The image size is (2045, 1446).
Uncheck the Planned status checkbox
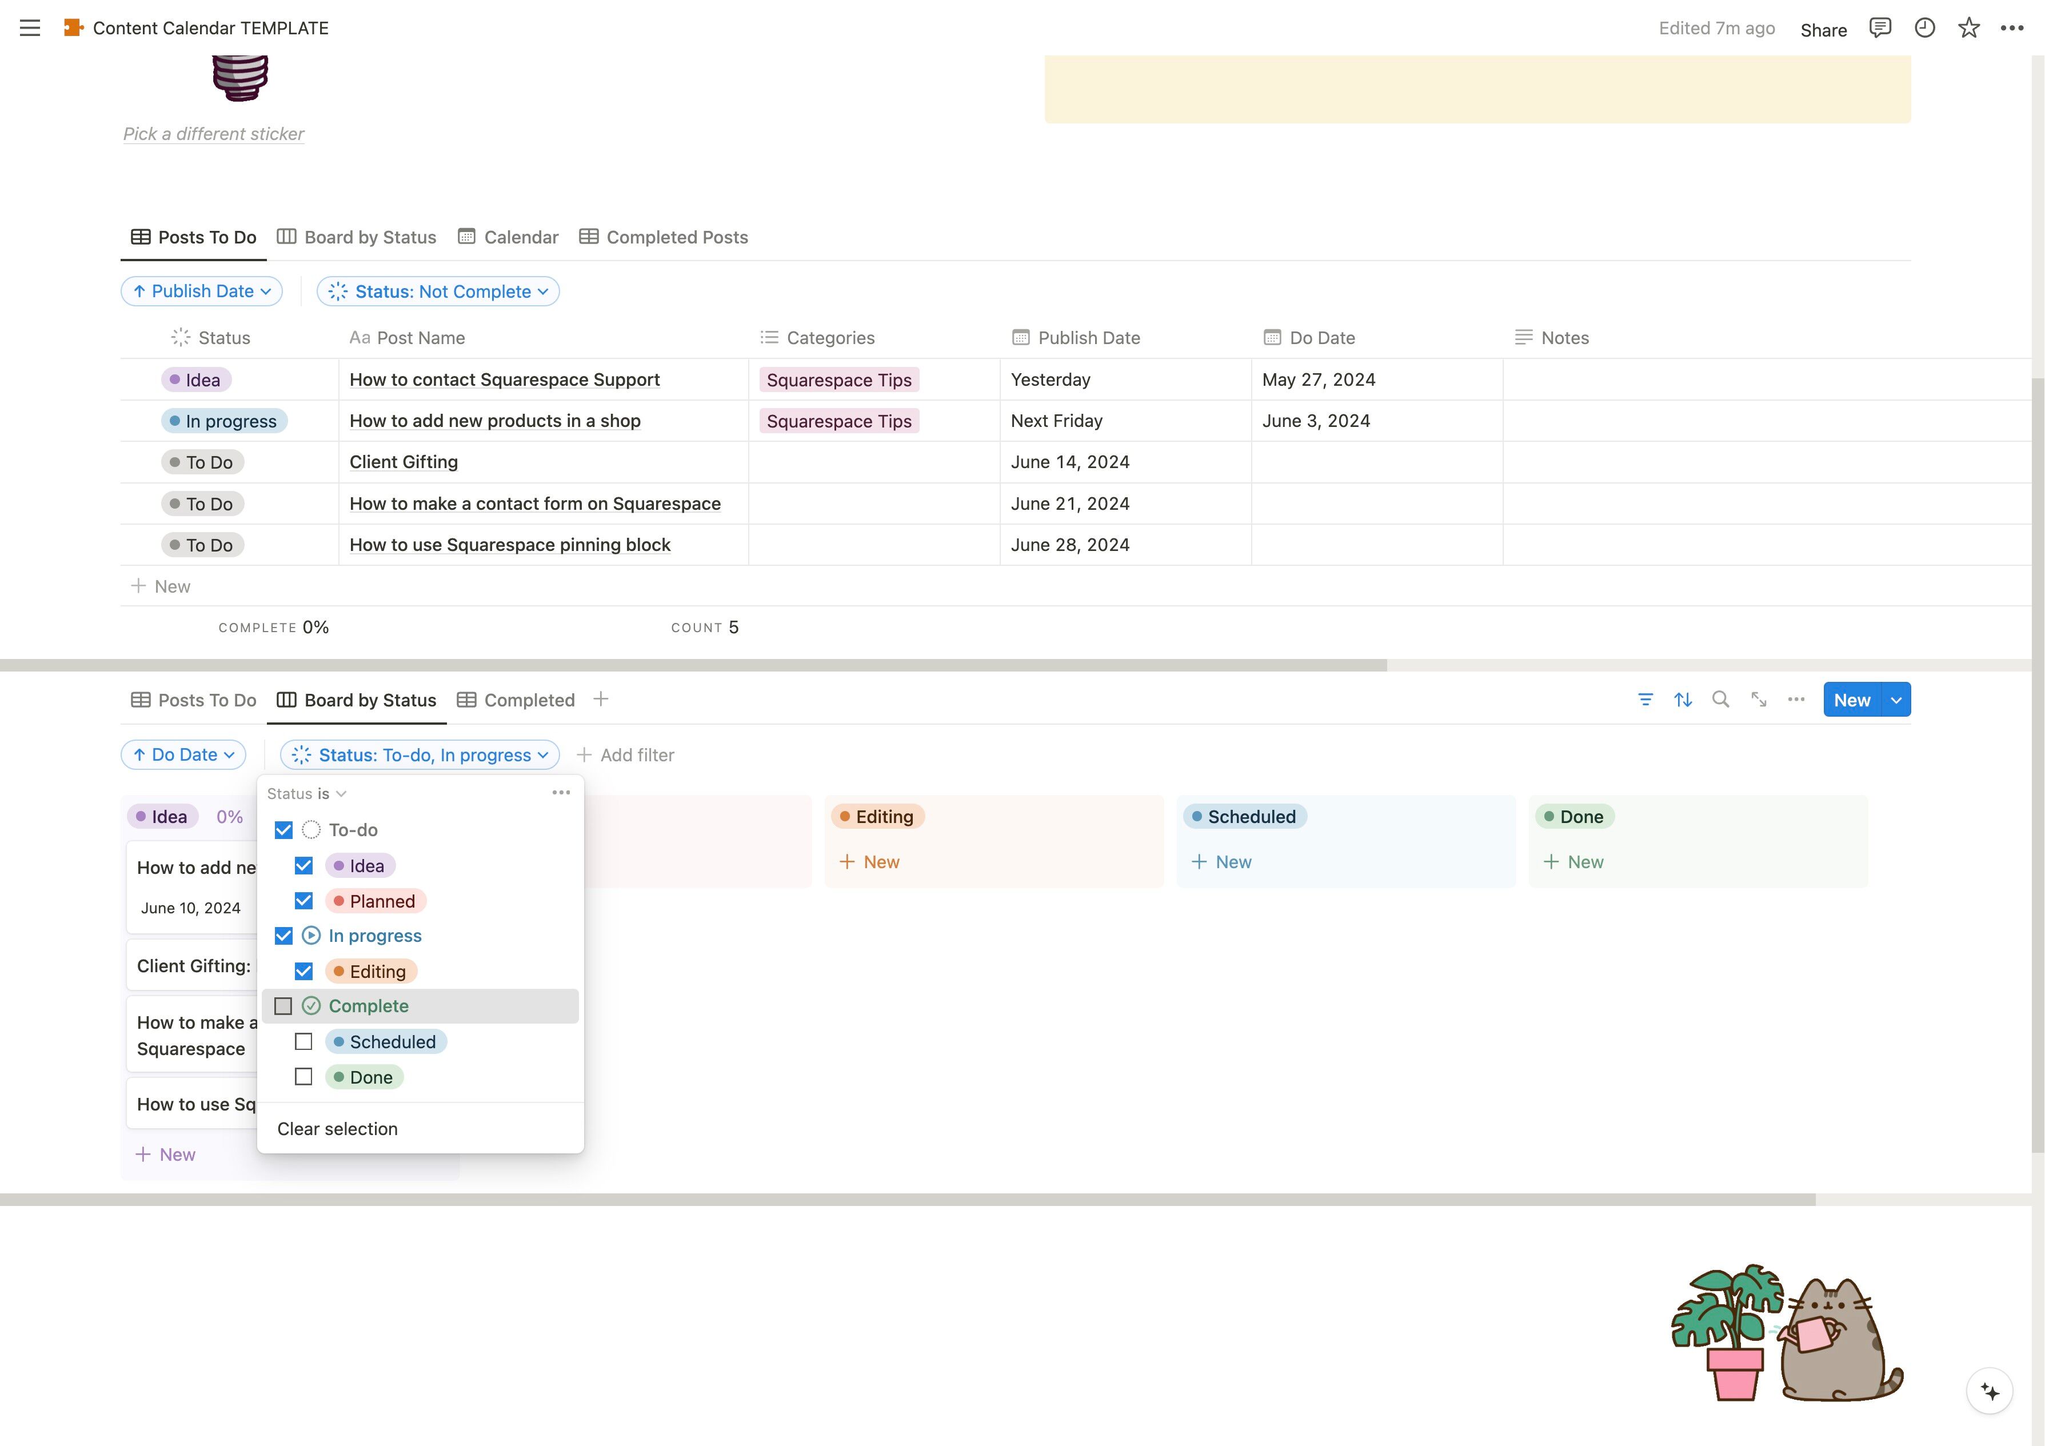[303, 901]
